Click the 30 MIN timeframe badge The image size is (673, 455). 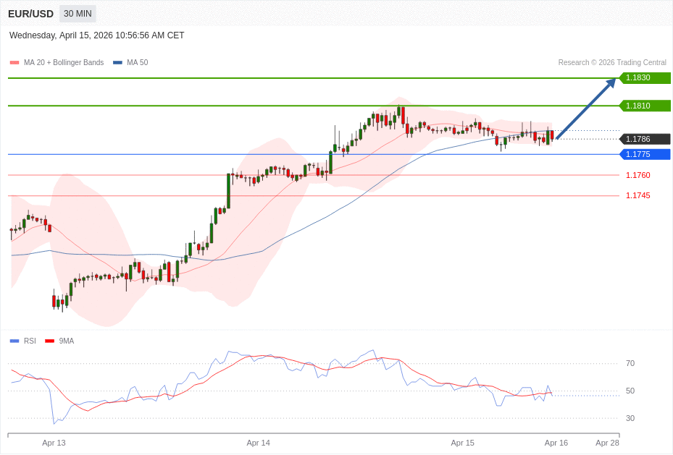click(x=78, y=14)
